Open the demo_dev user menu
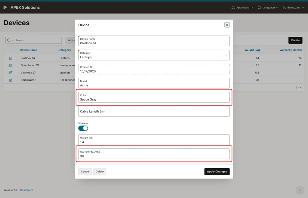The image size is (308, 198). point(293,8)
